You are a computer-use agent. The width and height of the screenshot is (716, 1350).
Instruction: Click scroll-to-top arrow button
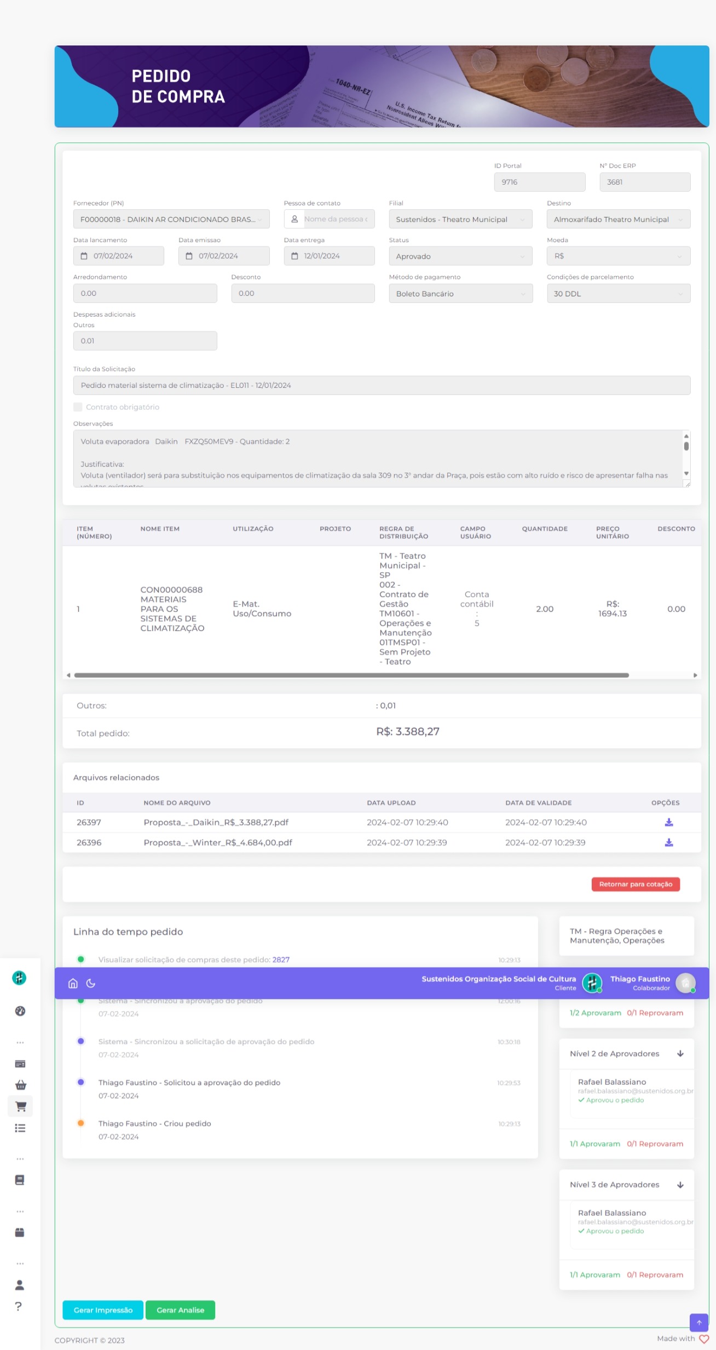pos(699,1323)
